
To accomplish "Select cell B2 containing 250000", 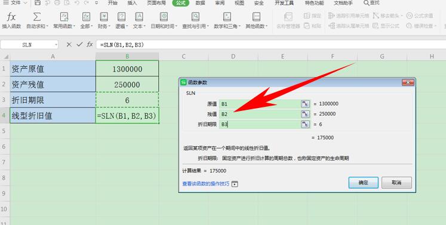I will [127, 84].
